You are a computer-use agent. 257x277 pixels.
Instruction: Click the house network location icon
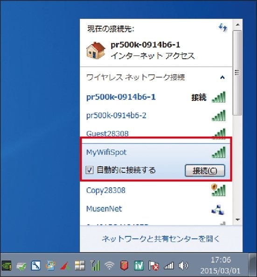(96, 50)
